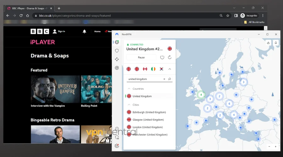Image resolution: width=283 pixels, height=157 pixels.
Task: Click the browser reload button
Action: coord(21,16)
